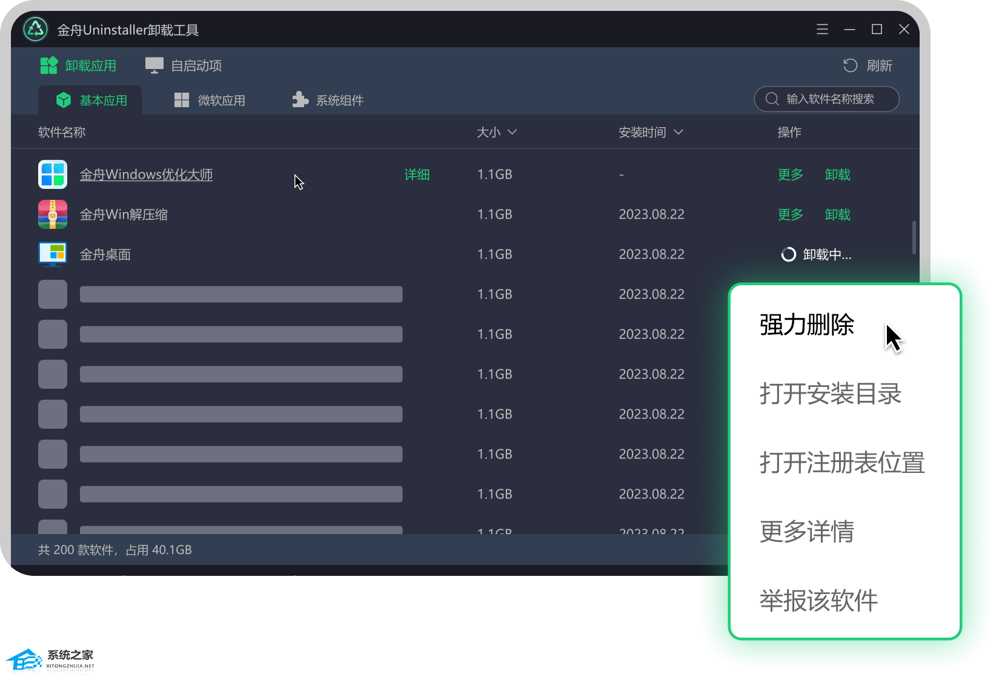
Task: Switch to the 自启动项 tab
Action: point(184,65)
